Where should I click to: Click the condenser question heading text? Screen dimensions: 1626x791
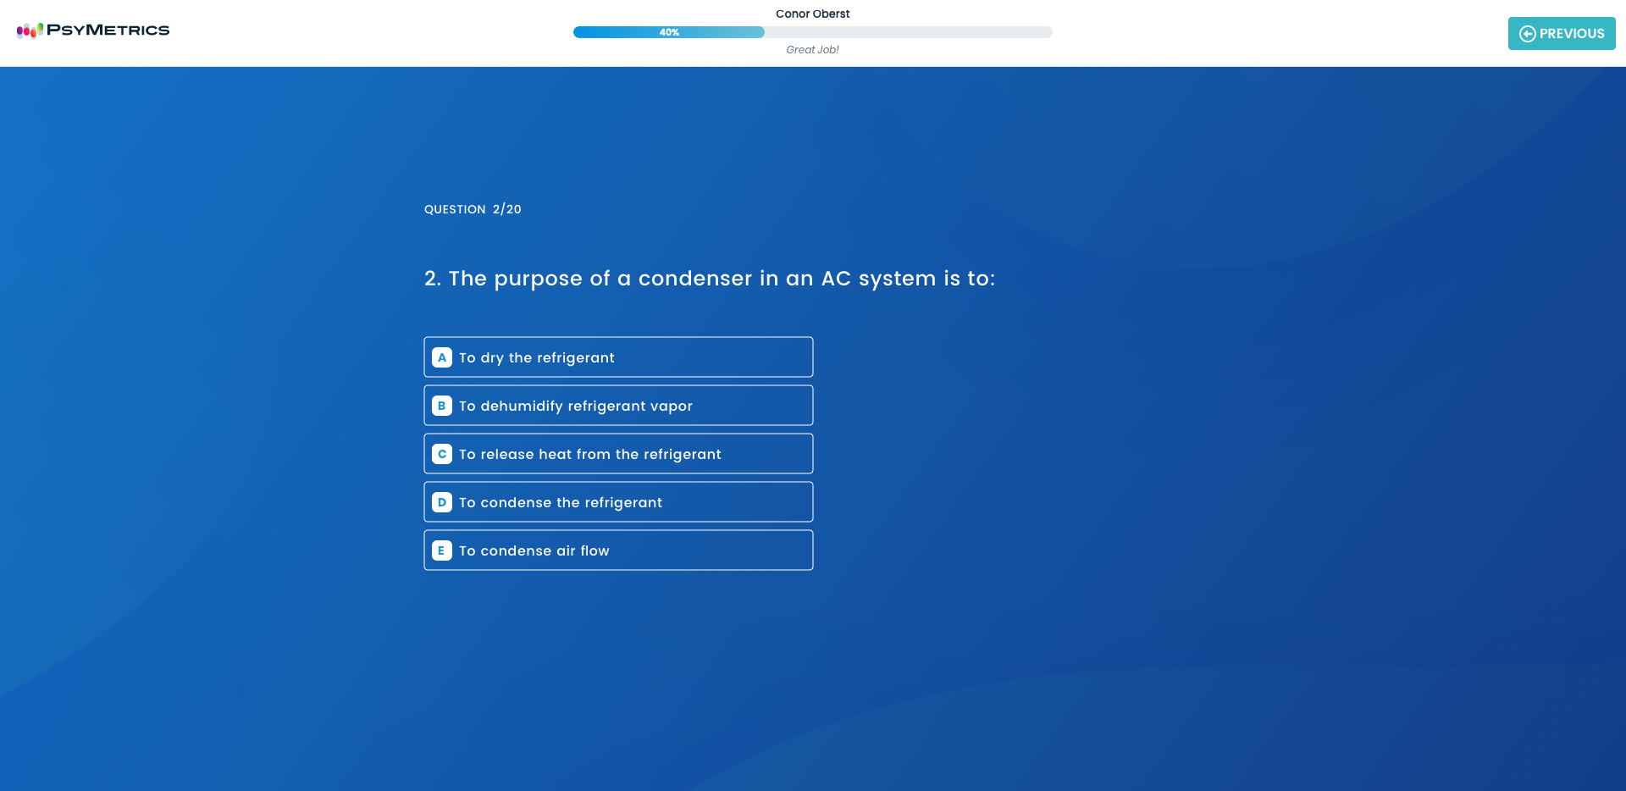710,279
